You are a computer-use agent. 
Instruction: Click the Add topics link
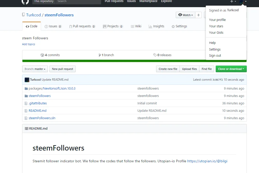[x=29, y=44]
